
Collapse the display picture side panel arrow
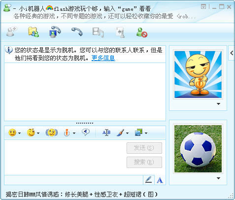click(x=232, y=53)
